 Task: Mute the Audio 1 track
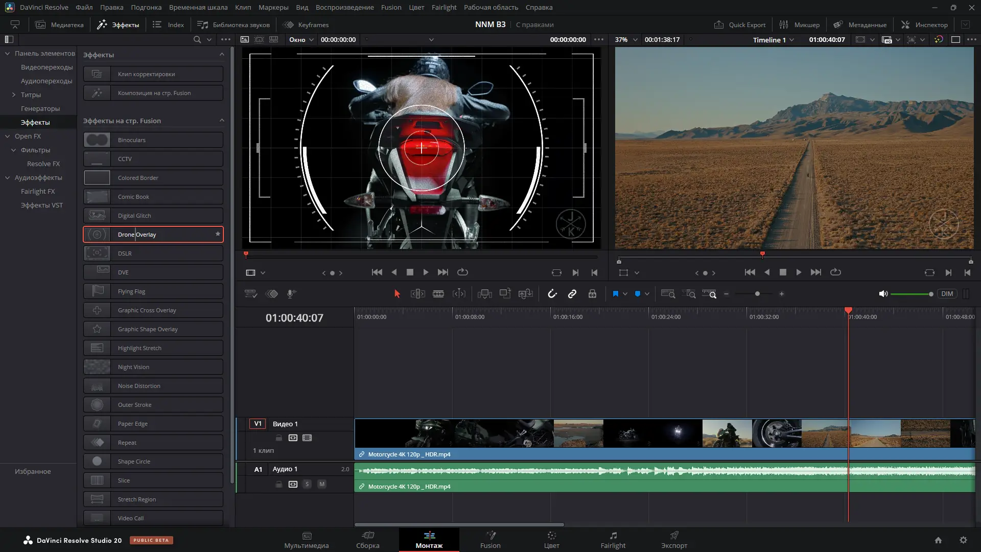click(322, 484)
